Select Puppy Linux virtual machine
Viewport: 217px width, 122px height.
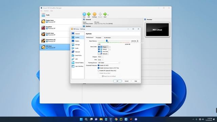pos(61,21)
